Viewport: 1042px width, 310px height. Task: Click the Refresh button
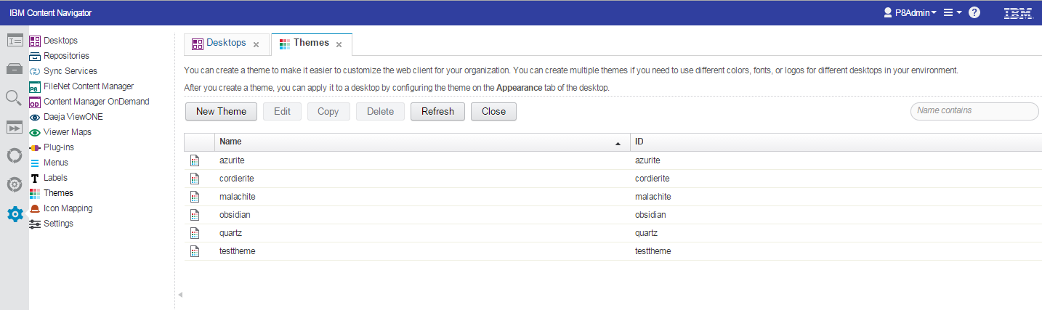pyautogui.click(x=437, y=111)
